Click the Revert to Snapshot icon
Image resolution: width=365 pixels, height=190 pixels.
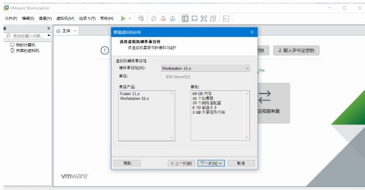[x=163, y=19]
